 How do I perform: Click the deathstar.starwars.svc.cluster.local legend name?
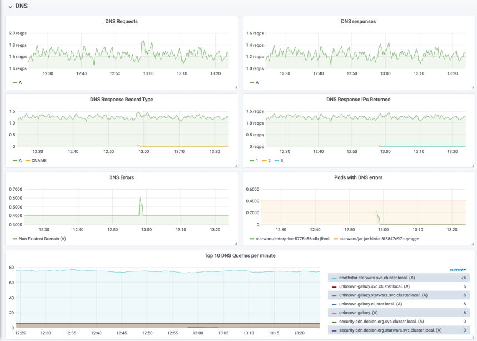[x=377, y=278]
